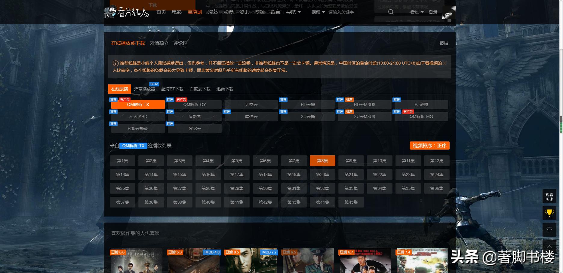Go to 首页 in the navigation bar

click(x=161, y=12)
